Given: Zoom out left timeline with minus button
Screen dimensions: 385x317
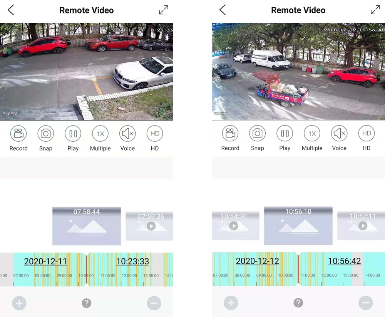Looking at the screenshot, I should (x=154, y=303).
